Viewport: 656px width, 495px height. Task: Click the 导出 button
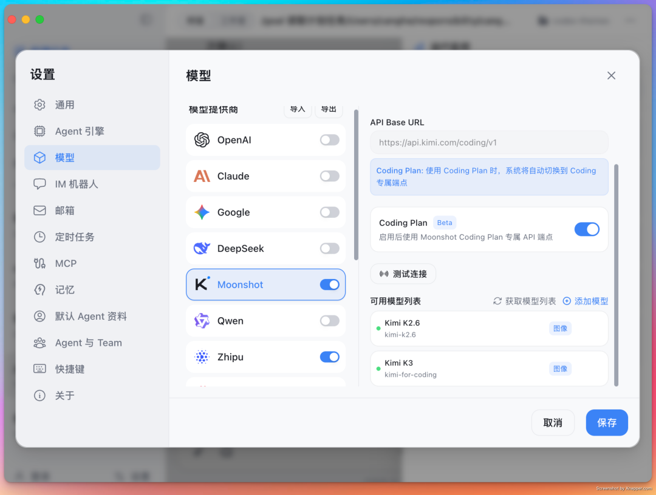click(x=329, y=109)
